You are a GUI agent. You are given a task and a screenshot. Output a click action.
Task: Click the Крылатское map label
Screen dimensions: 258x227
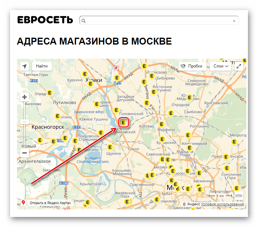tap(91, 184)
